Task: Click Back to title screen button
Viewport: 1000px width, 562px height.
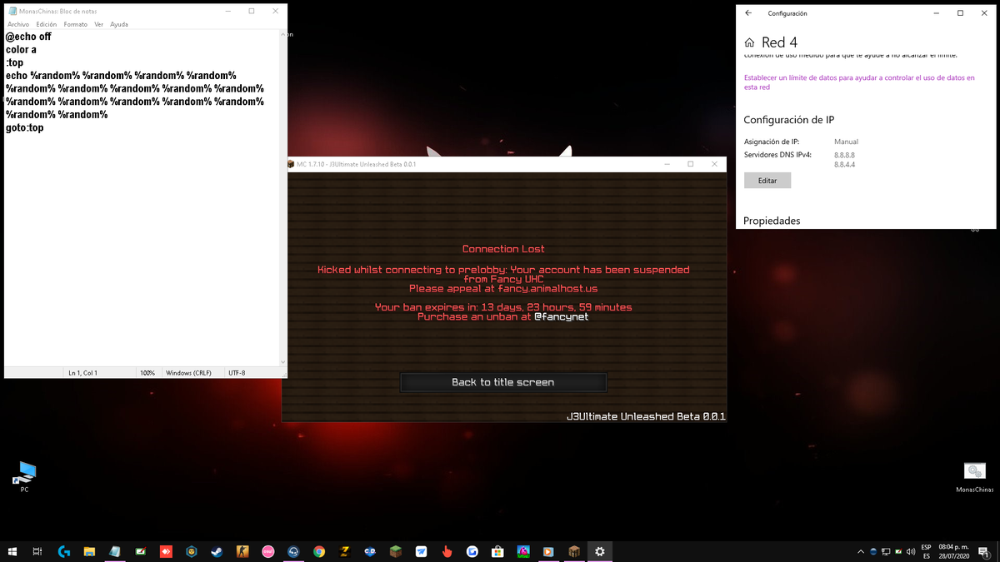Action: 503,382
